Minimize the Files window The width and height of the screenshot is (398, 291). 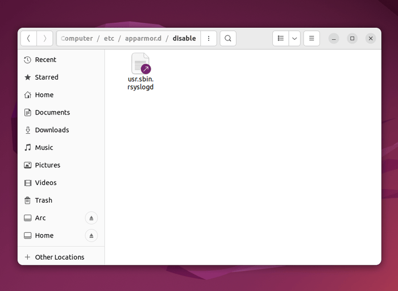pyautogui.click(x=334, y=38)
